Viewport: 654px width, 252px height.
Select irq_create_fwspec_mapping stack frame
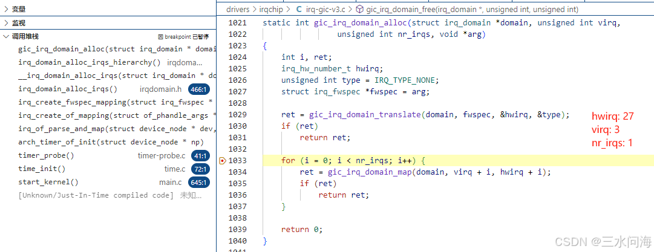(108, 102)
